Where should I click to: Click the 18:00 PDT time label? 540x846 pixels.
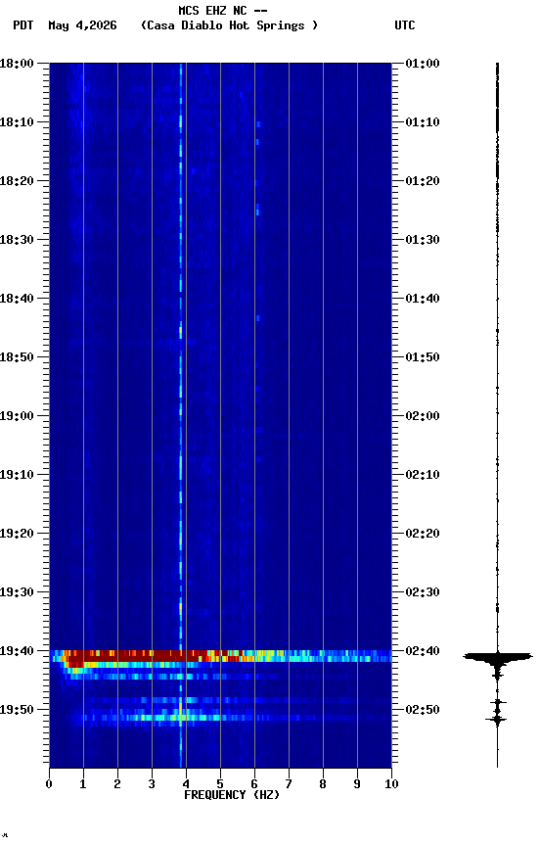click(x=17, y=64)
